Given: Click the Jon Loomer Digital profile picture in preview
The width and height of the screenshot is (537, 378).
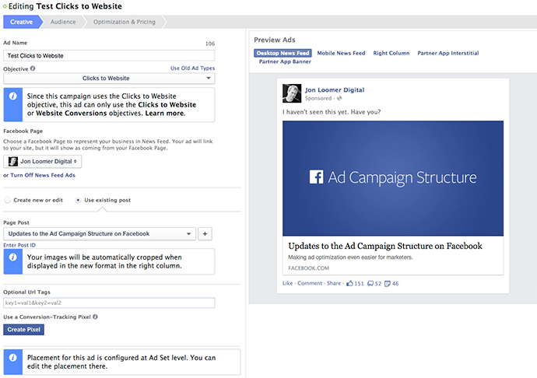Looking at the screenshot, I should tap(292, 93).
